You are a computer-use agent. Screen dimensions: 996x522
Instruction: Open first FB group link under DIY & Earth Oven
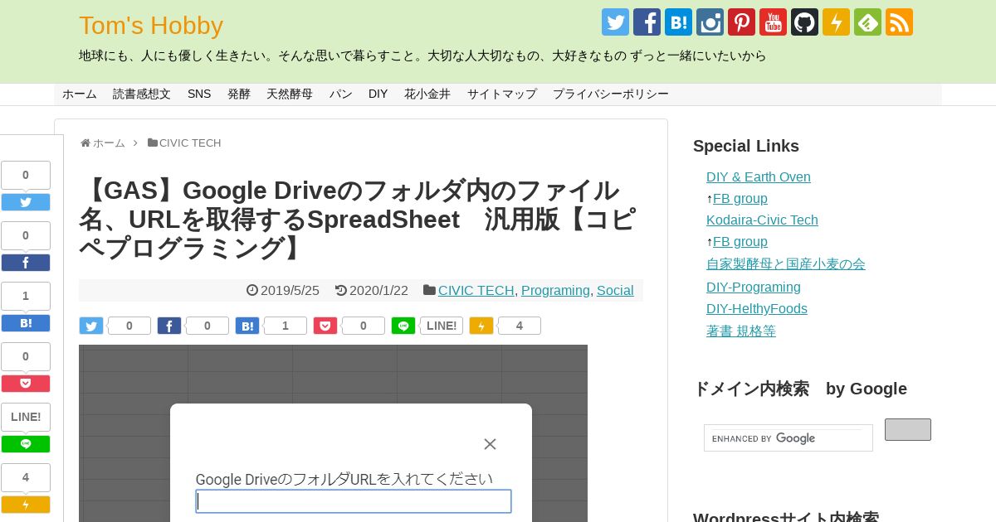[x=740, y=199]
